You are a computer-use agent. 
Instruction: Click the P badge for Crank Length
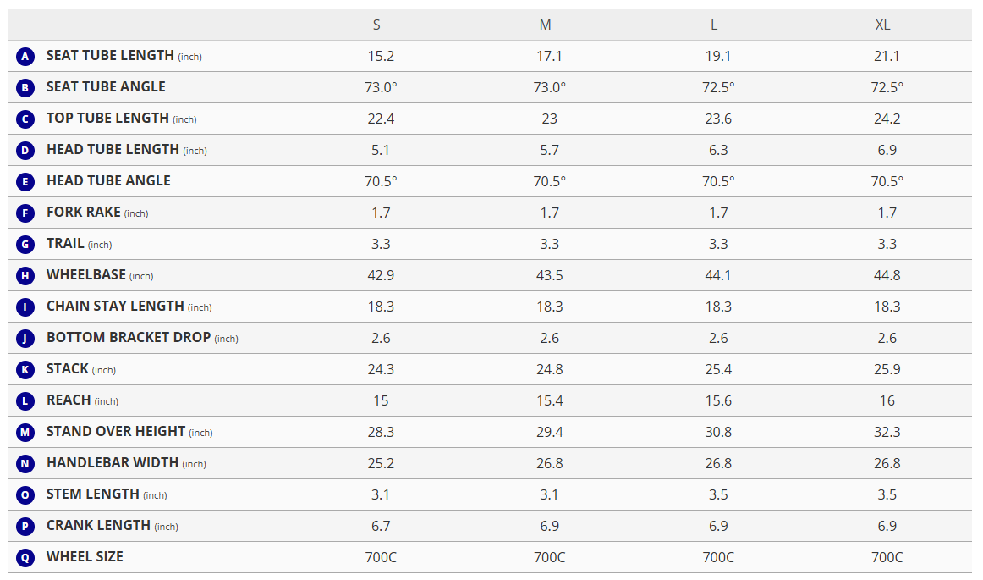25,527
